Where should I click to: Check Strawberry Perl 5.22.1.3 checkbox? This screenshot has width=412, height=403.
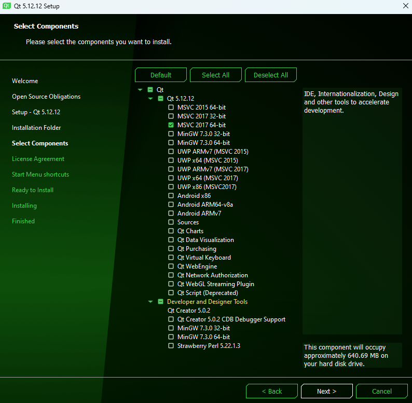click(171, 346)
